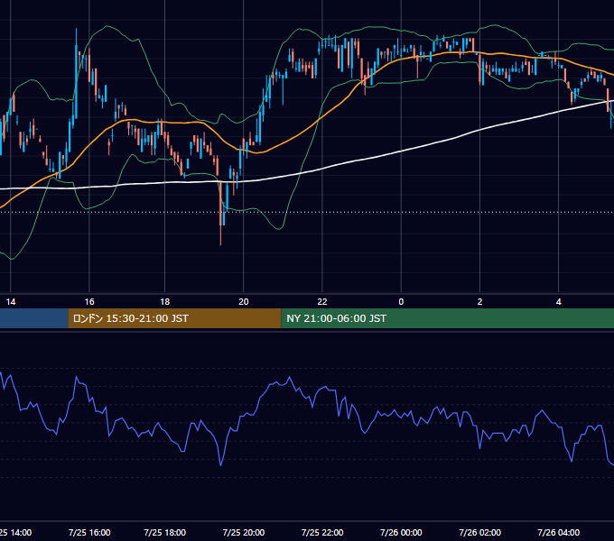This screenshot has height=541, width=614.
Task: Click the 7/26 04:00 label on oscillator axis
Action: click(x=558, y=532)
